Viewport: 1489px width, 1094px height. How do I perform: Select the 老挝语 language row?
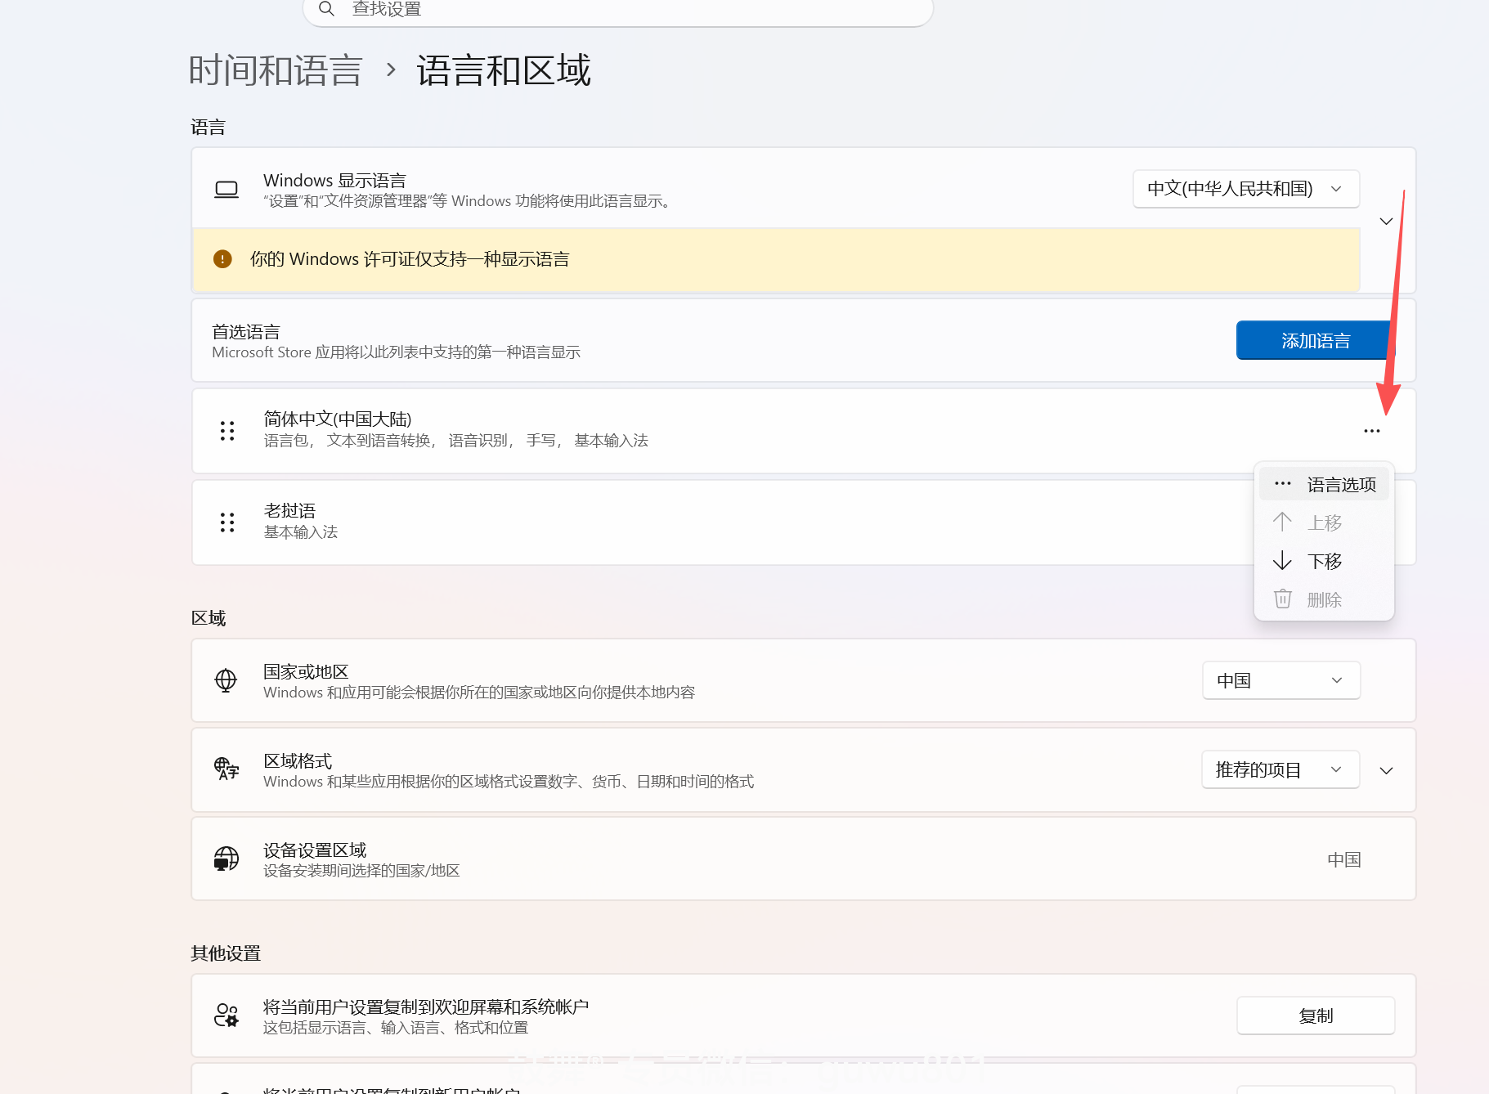[804, 522]
